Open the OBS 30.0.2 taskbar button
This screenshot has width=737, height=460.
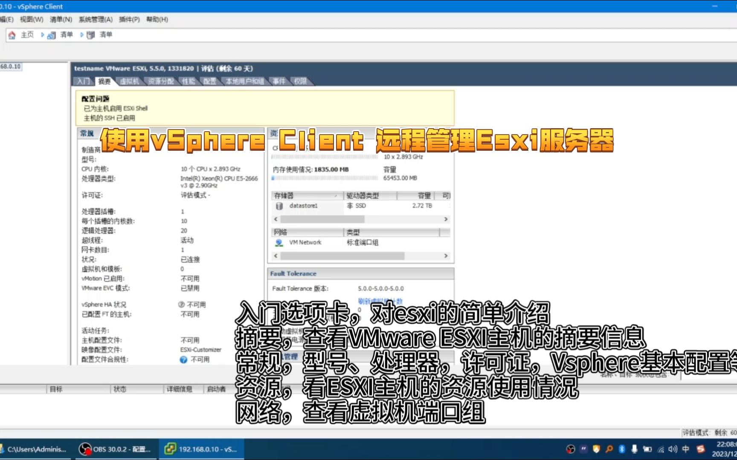(115, 449)
